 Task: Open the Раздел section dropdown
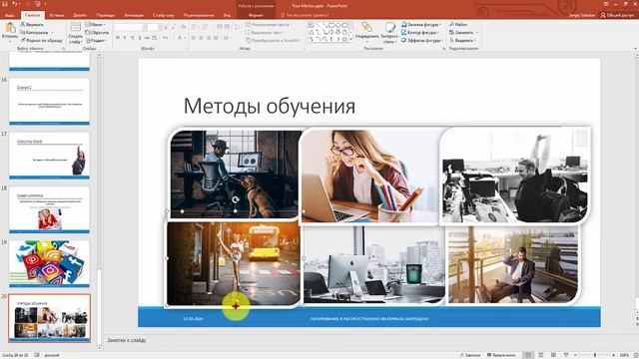pos(96,40)
